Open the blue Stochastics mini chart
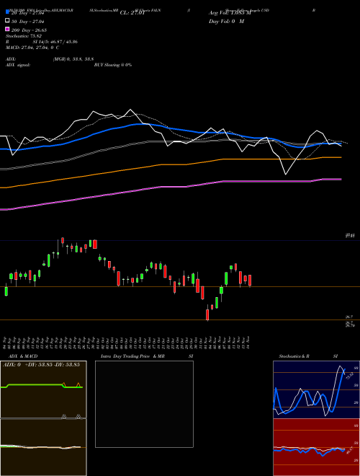The width and height of the screenshot is (360, 476). (316, 389)
